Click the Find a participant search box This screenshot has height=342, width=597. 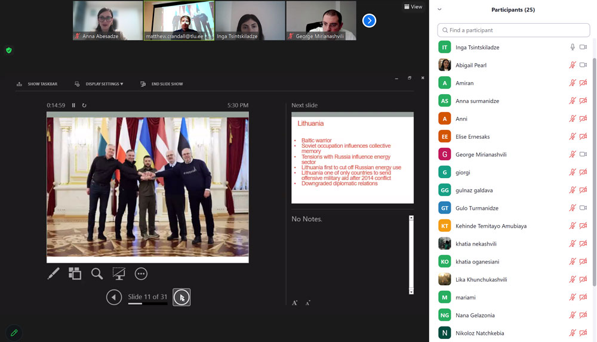513,30
